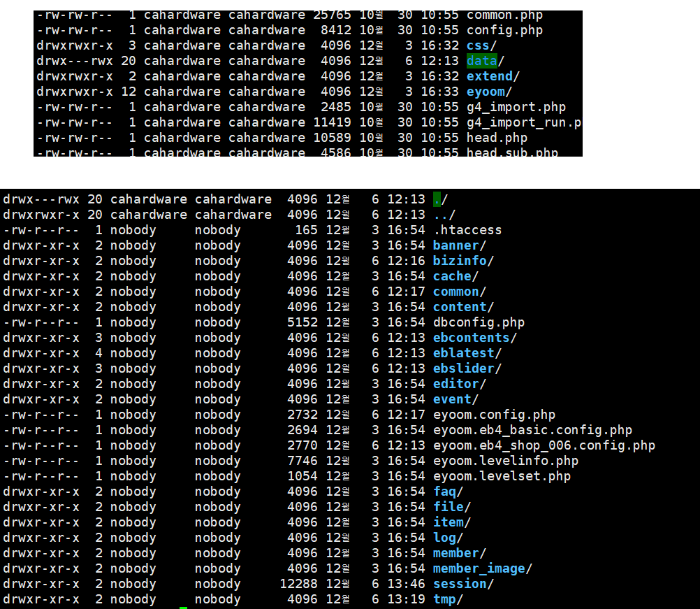Click the size value 12288 for session
The image size is (700, 609).
click(x=299, y=585)
